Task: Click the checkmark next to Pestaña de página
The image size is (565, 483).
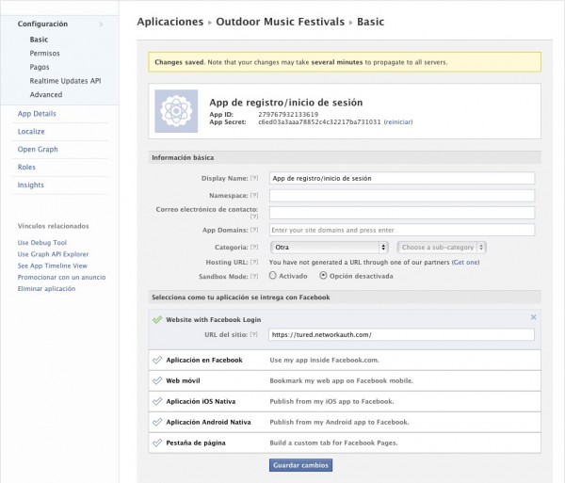Action: [157, 443]
